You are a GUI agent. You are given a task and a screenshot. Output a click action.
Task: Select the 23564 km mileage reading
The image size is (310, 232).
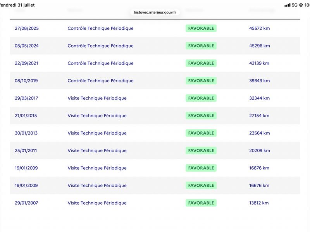click(259, 133)
